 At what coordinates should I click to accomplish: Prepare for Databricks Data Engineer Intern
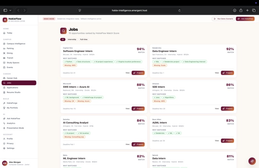coord(228,73)
